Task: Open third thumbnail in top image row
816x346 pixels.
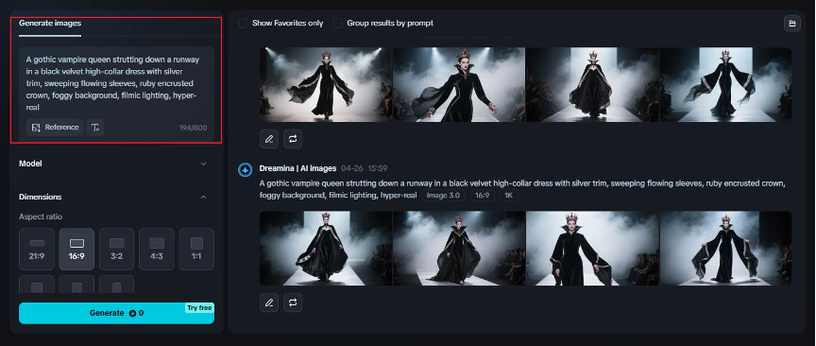Action: [x=592, y=85]
